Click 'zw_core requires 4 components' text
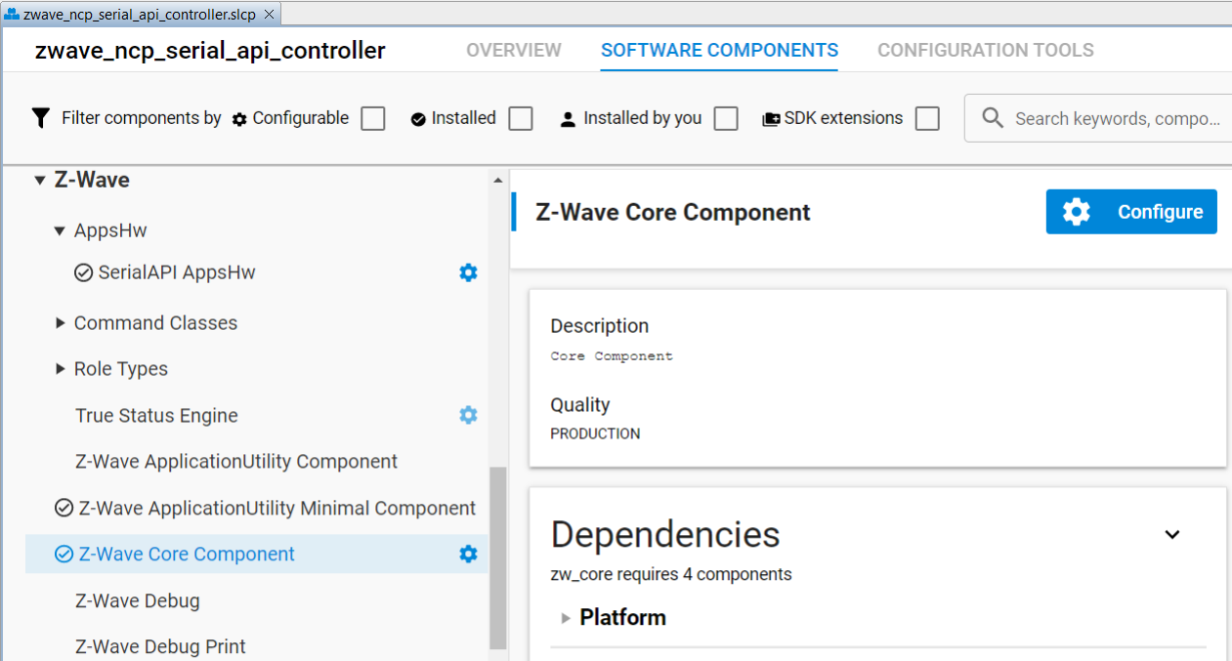This screenshot has height=661, width=1232. tap(671, 574)
